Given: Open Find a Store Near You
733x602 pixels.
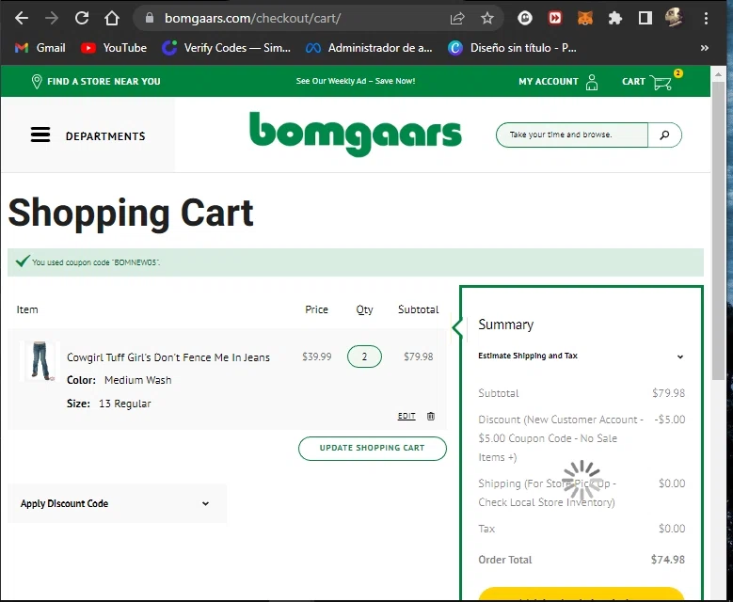Looking at the screenshot, I should click(x=104, y=81).
